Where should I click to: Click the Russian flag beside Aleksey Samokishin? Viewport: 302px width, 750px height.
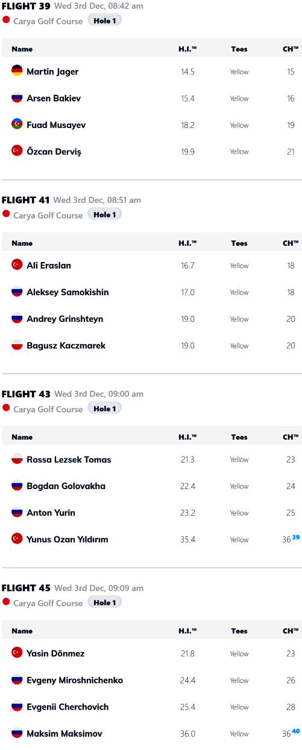tap(17, 292)
